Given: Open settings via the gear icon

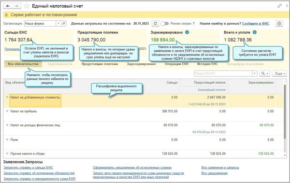Looking at the screenshot, I should coord(279,24).
